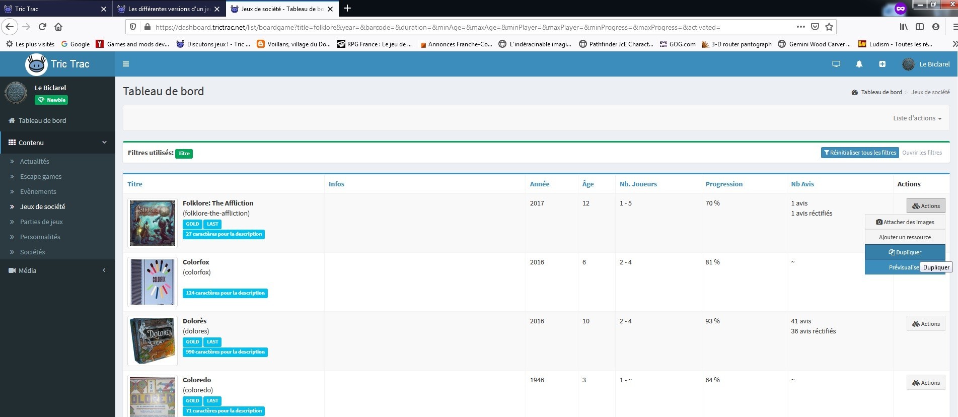Collapse Contenu sidebar section
Image resolution: width=958 pixels, height=417 pixels.
(x=58, y=143)
